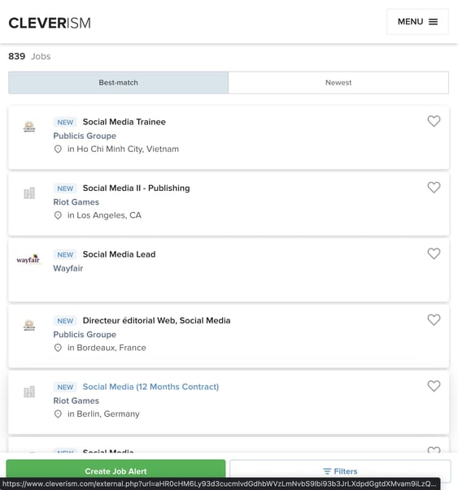Switch to the Newest tab
The height and width of the screenshot is (490, 458).
[x=338, y=83]
